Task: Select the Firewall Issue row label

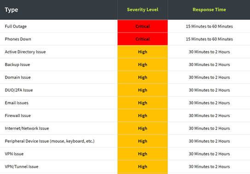Action: pos(17,116)
